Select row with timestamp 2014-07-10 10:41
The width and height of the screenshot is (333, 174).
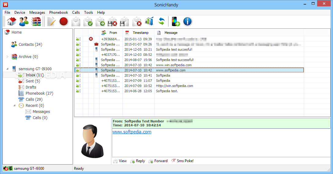click(x=189, y=75)
